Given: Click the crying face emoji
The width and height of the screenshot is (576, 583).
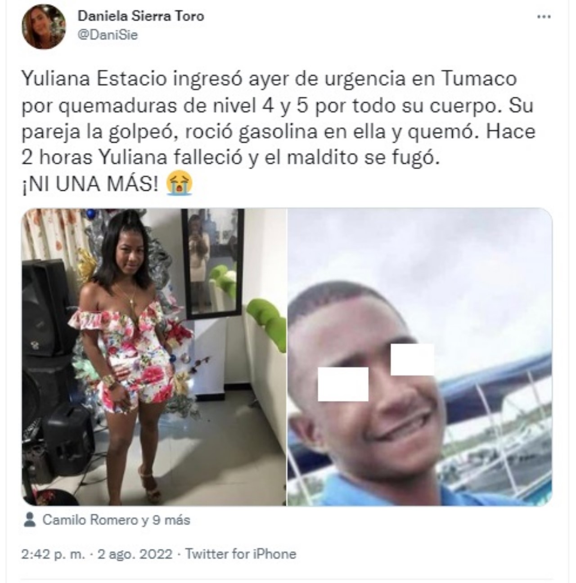Looking at the screenshot, I should [x=179, y=184].
